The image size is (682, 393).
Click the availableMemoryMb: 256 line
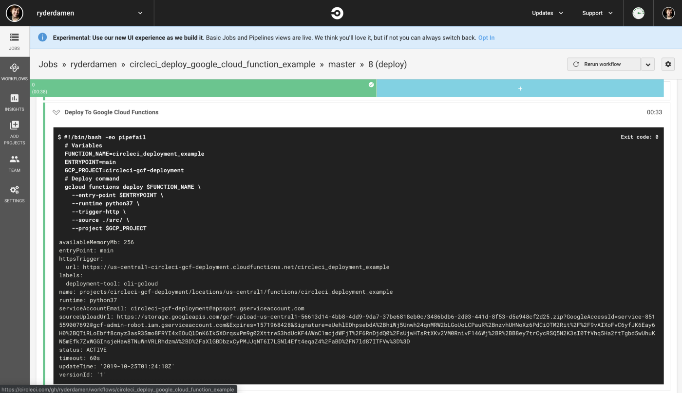pos(96,242)
